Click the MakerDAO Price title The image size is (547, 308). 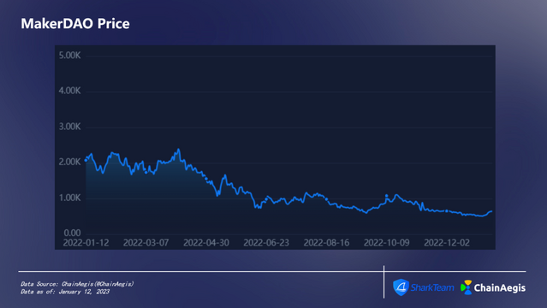click(x=75, y=24)
